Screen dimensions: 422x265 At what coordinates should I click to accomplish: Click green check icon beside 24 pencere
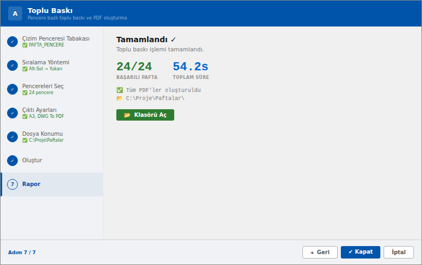click(25, 92)
